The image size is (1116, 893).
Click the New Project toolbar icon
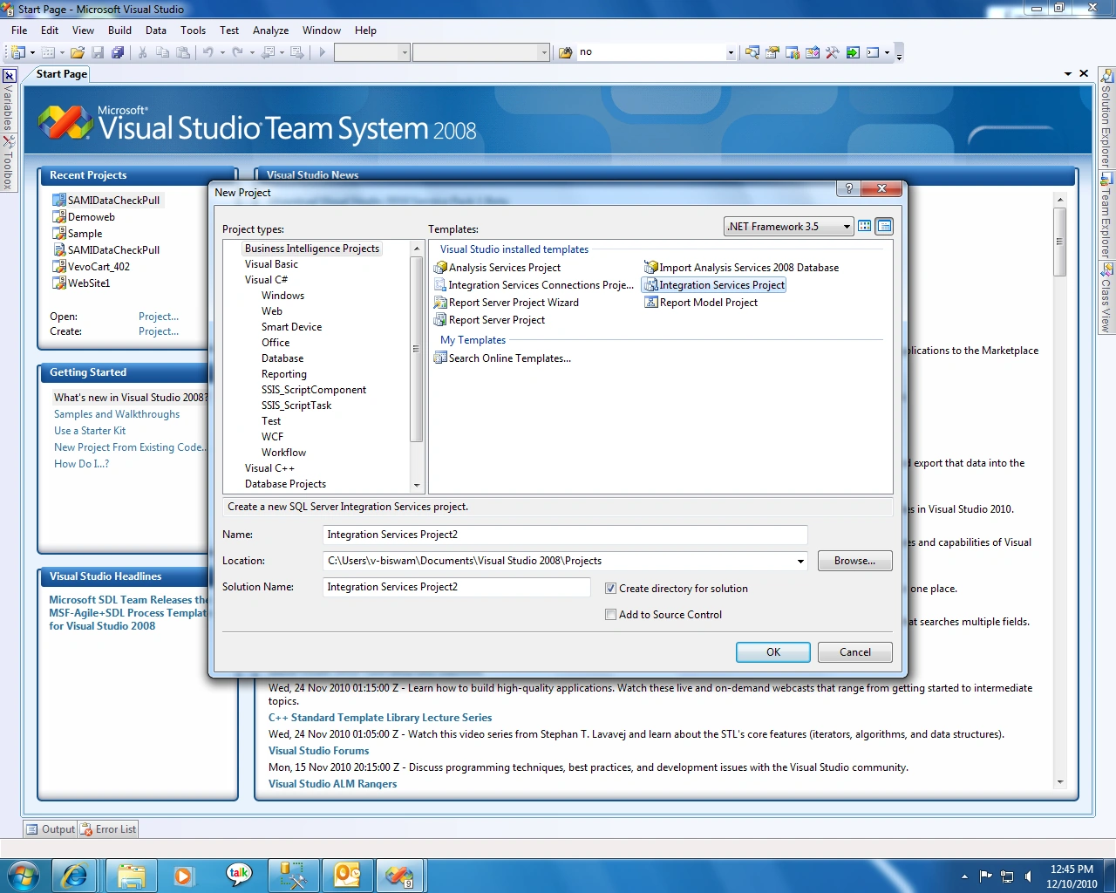(18, 52)
